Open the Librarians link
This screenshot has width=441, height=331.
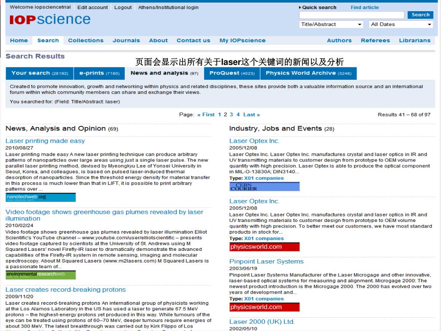coord(415,41)
